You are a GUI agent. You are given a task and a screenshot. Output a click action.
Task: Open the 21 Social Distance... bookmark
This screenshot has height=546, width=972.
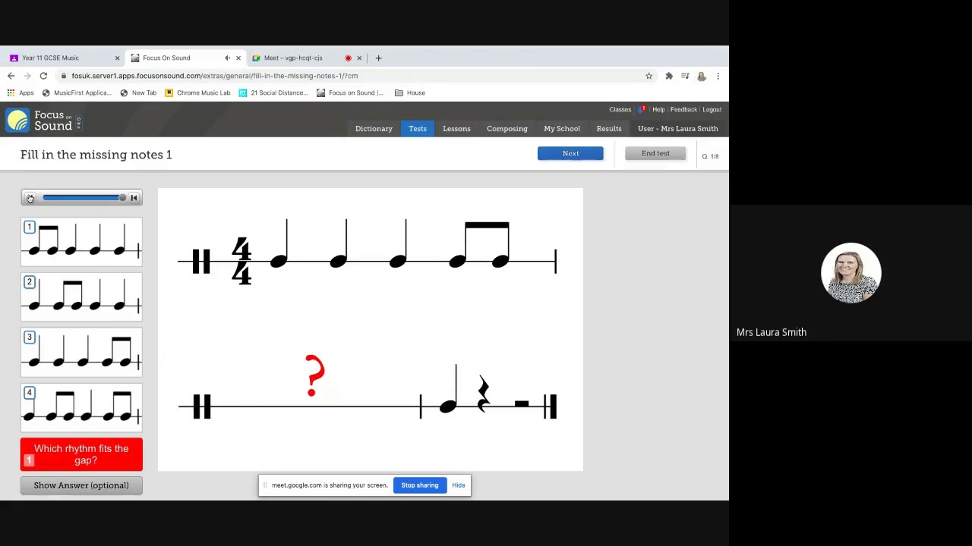[x=273, y=93]
